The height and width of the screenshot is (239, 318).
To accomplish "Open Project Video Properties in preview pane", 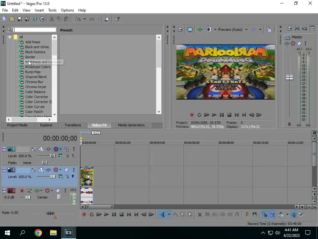I will coord(180,30).
